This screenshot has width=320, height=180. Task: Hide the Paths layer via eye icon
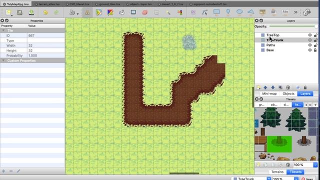tap(310, 45)
